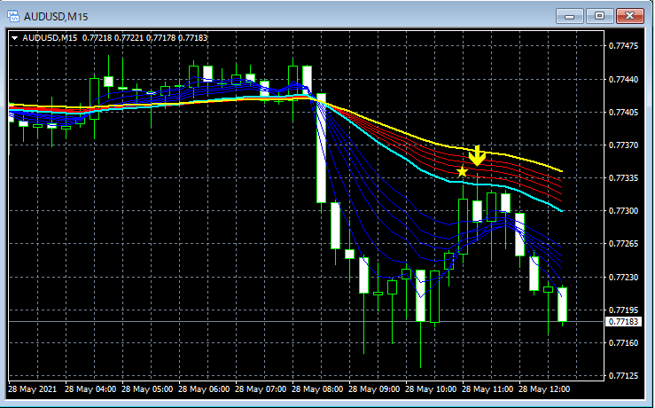Image resolution: width=655 pixels, height=408 pixels.
Task: Click the current price label 0.77183
Action: 624,321
